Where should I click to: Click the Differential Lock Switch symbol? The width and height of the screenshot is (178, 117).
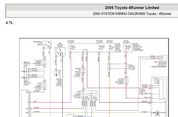(47, 44)
